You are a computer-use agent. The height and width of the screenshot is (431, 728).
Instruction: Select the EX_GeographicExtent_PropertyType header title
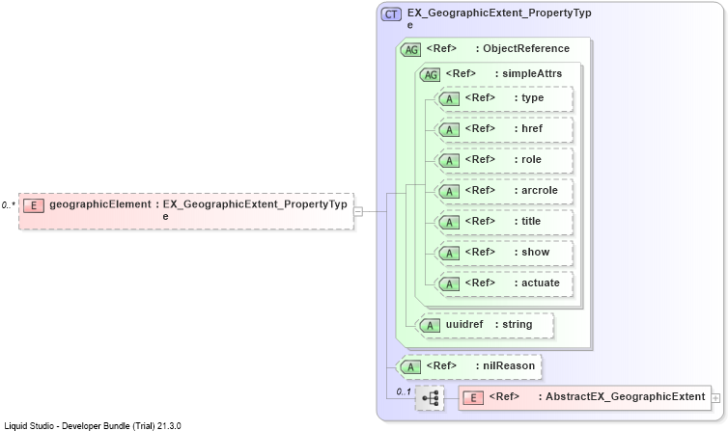(x=499, y=18)
